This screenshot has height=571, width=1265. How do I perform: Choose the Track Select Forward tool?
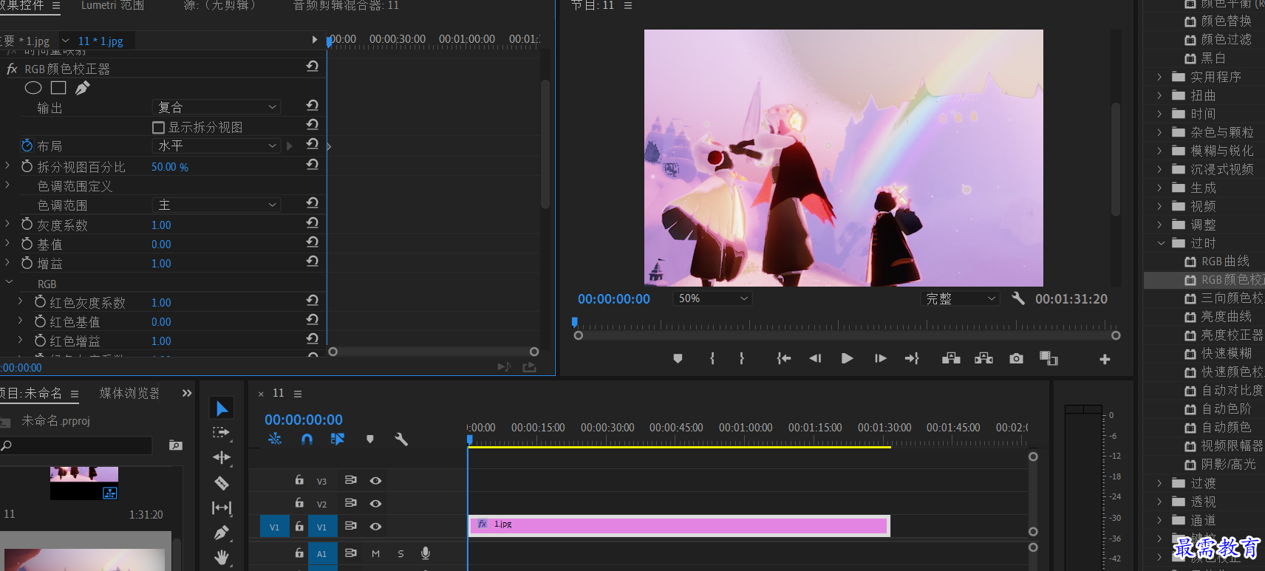(222, 433)
